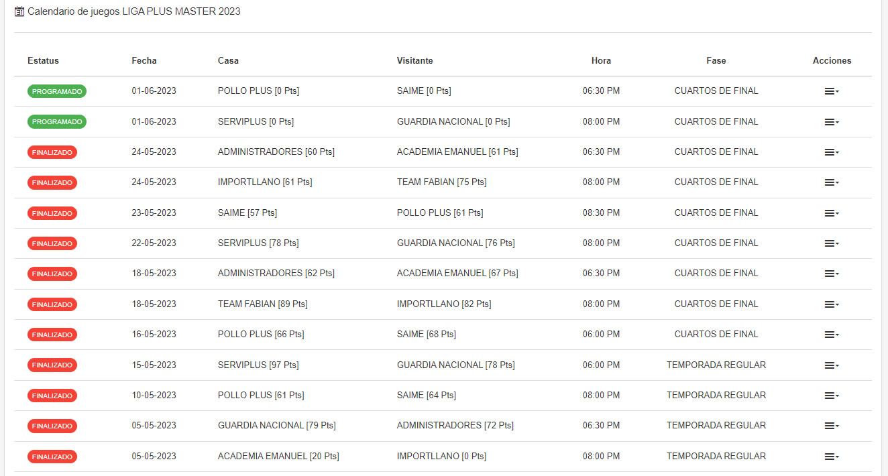Select visitor ACADEMIA EMANUEL [67 Pts]

click(457, 274)
